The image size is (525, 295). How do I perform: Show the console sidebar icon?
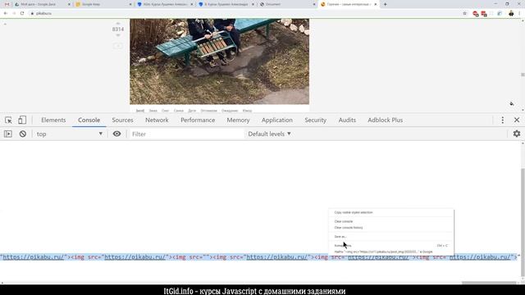pos(8,134)
